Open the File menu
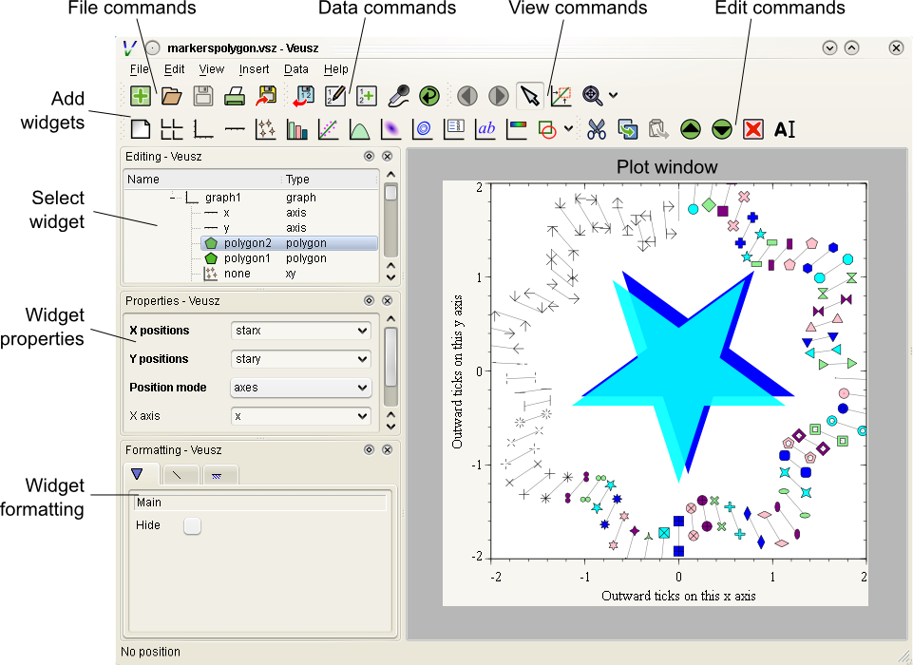Screen dimensions: 913x665 point(139,69)
